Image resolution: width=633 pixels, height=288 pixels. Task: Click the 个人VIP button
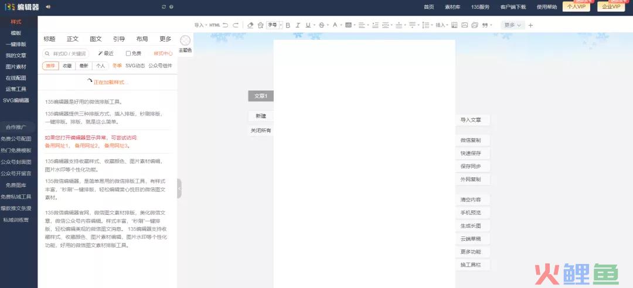coord(576,6)
